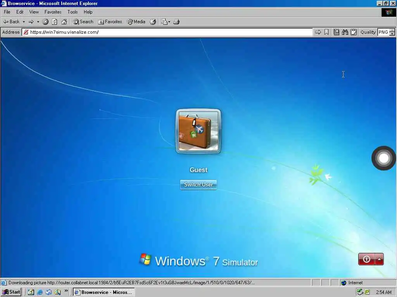This screenshot has width=397, height=297.
Task: Click the Switch User button
Action: pyautogui.click(x=198, y=184)
